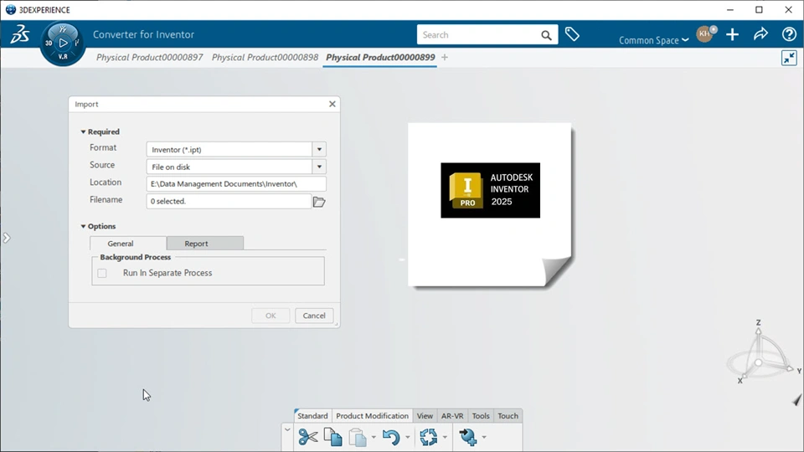Open the View action bar tab

click(x=425, y=416)
